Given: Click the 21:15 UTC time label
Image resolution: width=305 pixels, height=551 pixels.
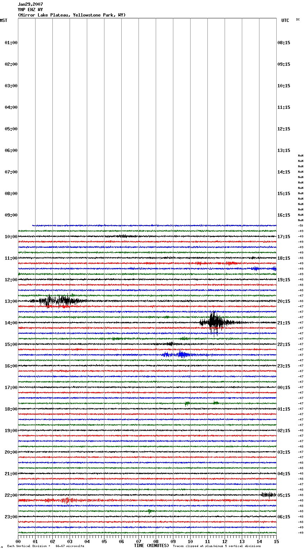Looking at the screenshot, I should [284, 323].
